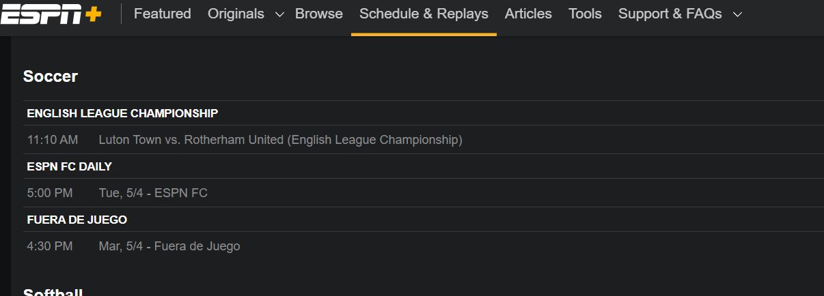
Task: Open Support & FAQs
Action: pos(670,14)
